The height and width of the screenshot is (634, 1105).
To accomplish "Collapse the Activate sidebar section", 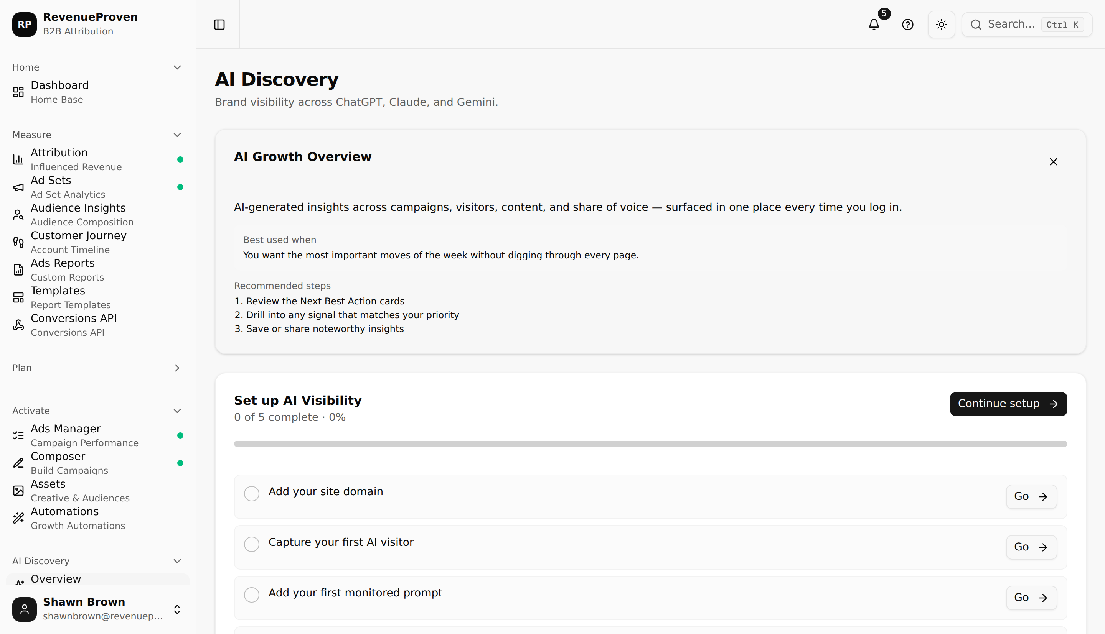I will (177, 411).
